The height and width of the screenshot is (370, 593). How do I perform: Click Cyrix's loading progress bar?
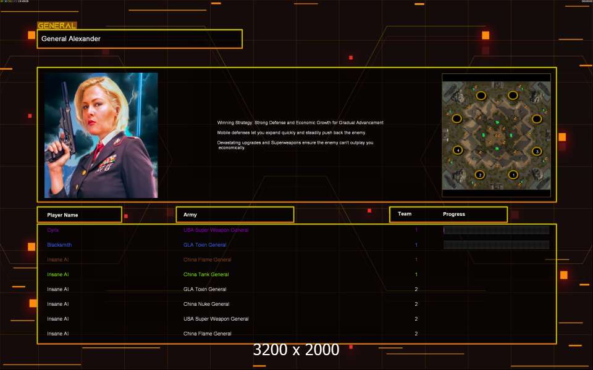click(496, 230)
